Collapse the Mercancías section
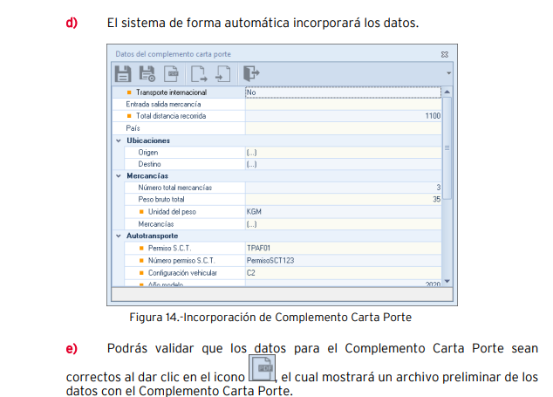This screenshot has width=553, height=397. (x=119, y=175)
